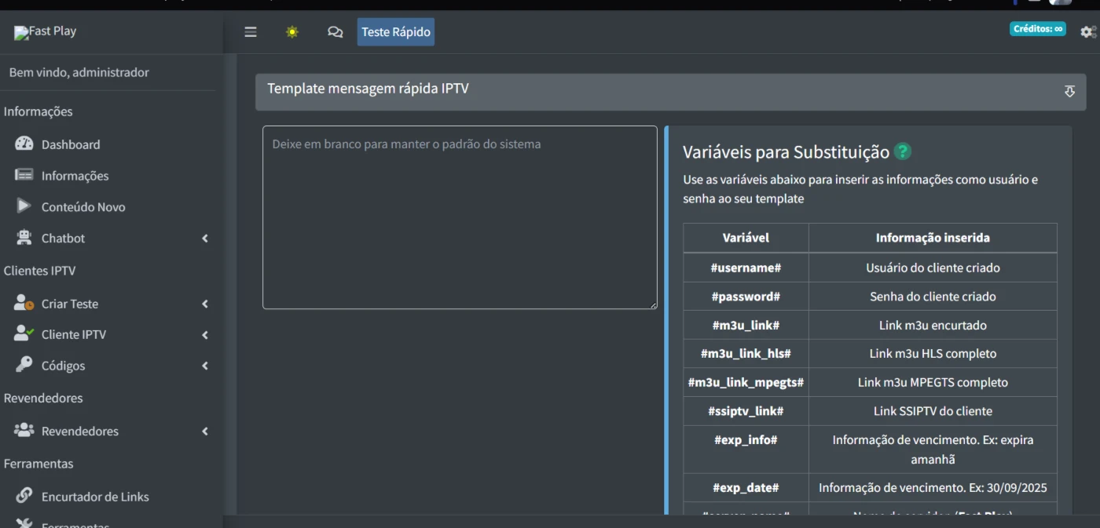Click the hamburger menu icon
This screenshot has width=1100, height=528.
[251, 32]
